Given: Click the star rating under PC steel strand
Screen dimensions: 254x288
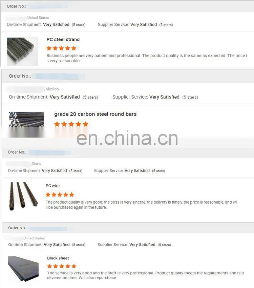Looking at the screenshot, I should point(61,48).
